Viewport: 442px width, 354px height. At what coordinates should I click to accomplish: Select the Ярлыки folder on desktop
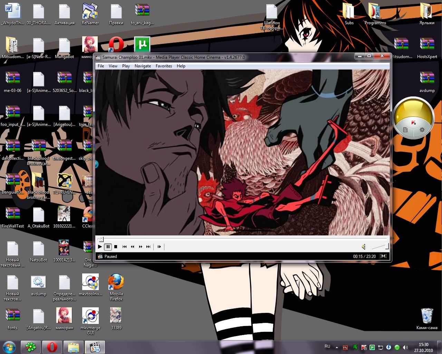point(427,14)
